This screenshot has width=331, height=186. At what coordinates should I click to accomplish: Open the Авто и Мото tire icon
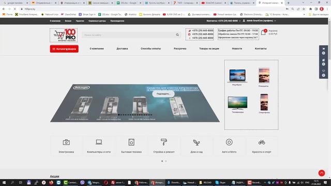tap(229, 142)
